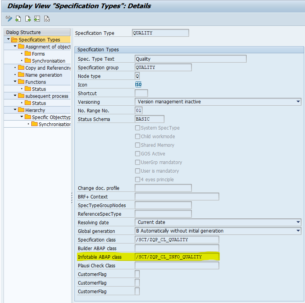Check the 4 eyes principle box
Image resolution: width=305 pixels, height=303 pixels.
pos(137,180)
